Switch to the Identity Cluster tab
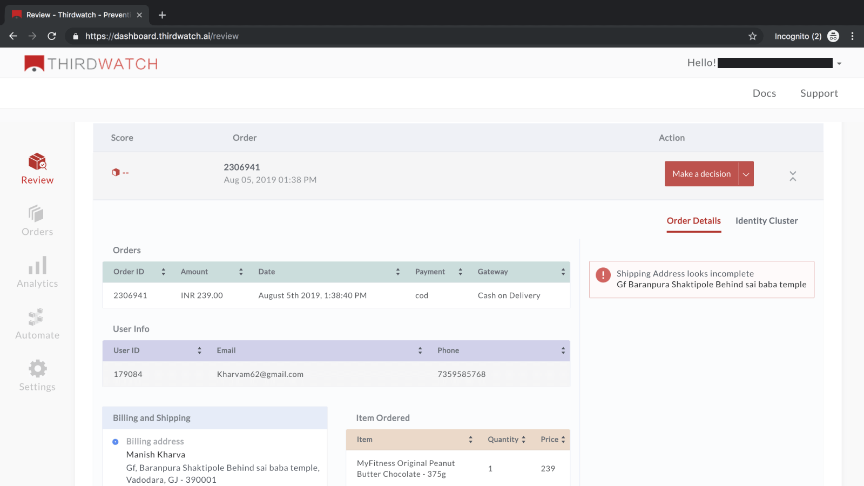The height and width of the screenshot is (486, 864). point(766,221)
